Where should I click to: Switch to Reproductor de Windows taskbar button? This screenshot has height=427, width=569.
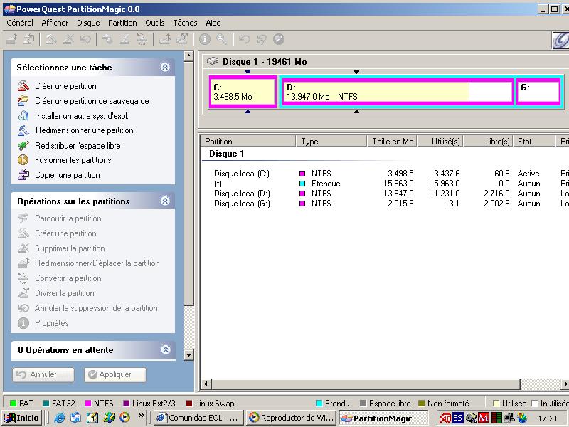[291, 418]
